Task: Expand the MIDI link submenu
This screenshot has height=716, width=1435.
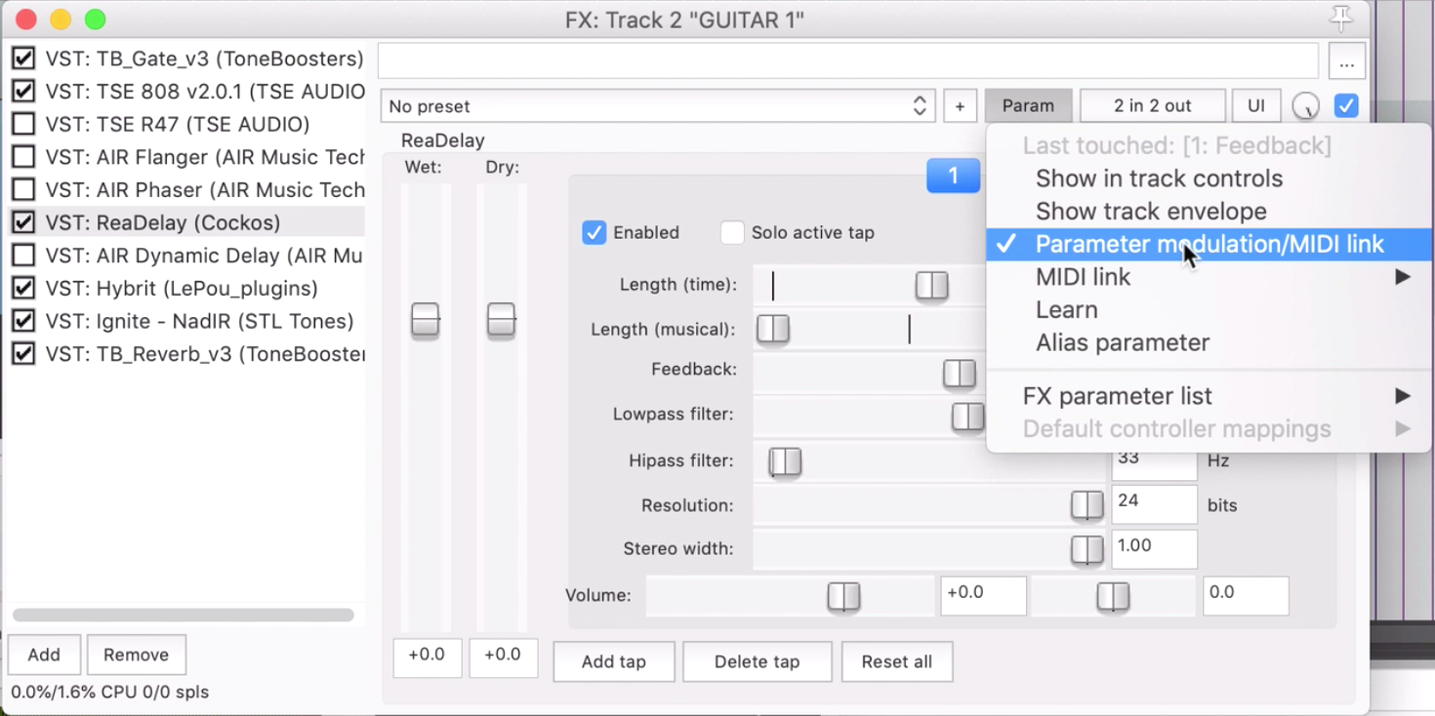Action: click(x=1084, y=277)
